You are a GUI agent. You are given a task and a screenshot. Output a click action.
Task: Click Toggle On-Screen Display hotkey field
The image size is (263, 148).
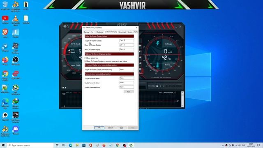127,40
